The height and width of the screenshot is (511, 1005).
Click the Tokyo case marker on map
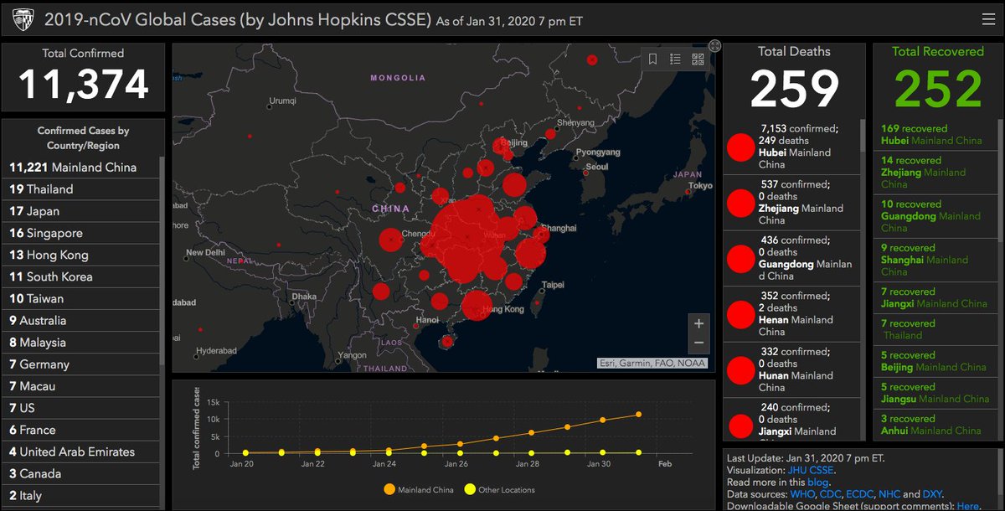[688, 192]
